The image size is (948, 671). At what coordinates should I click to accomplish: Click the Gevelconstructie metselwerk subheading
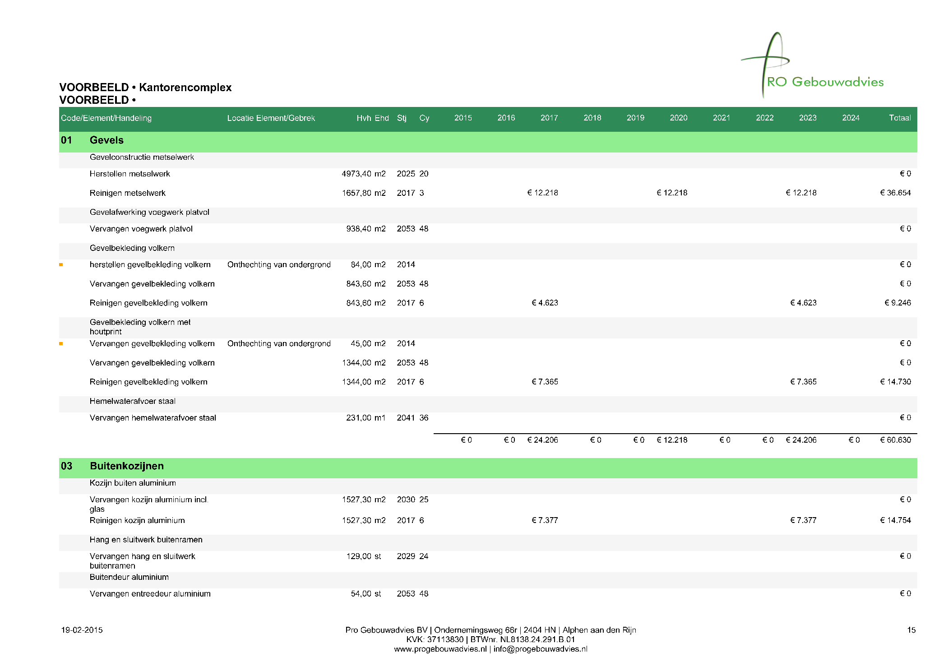click(142, 157)
